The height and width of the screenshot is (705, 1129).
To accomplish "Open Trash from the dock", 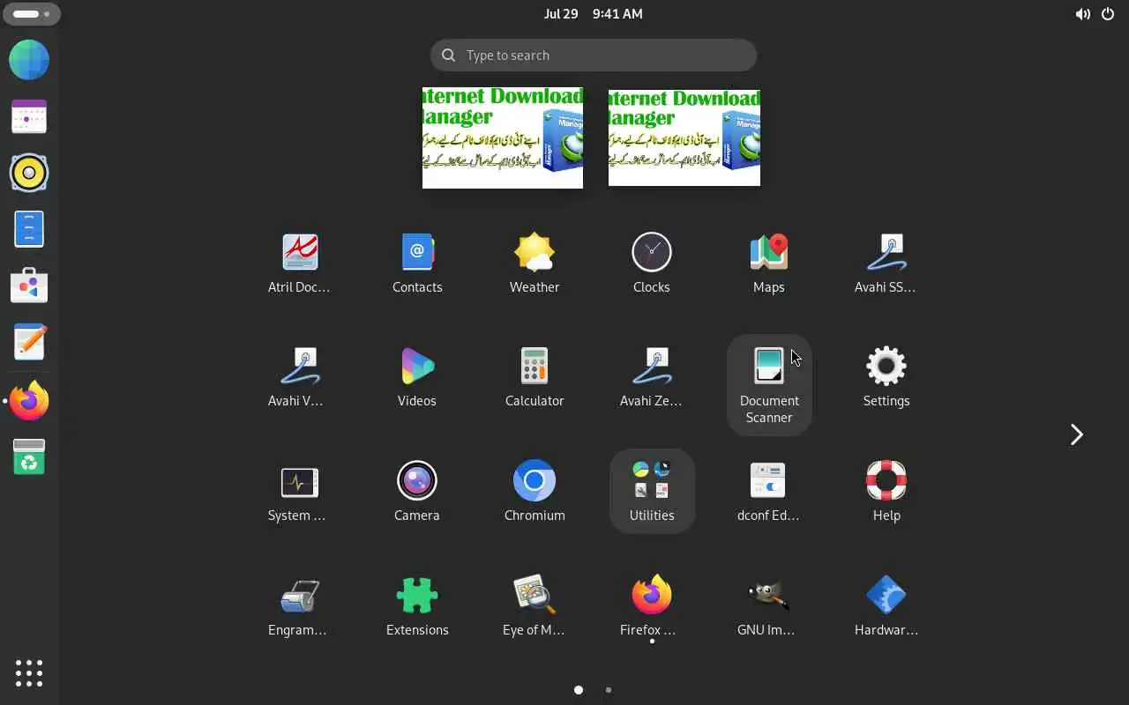I will pos(29,457).
